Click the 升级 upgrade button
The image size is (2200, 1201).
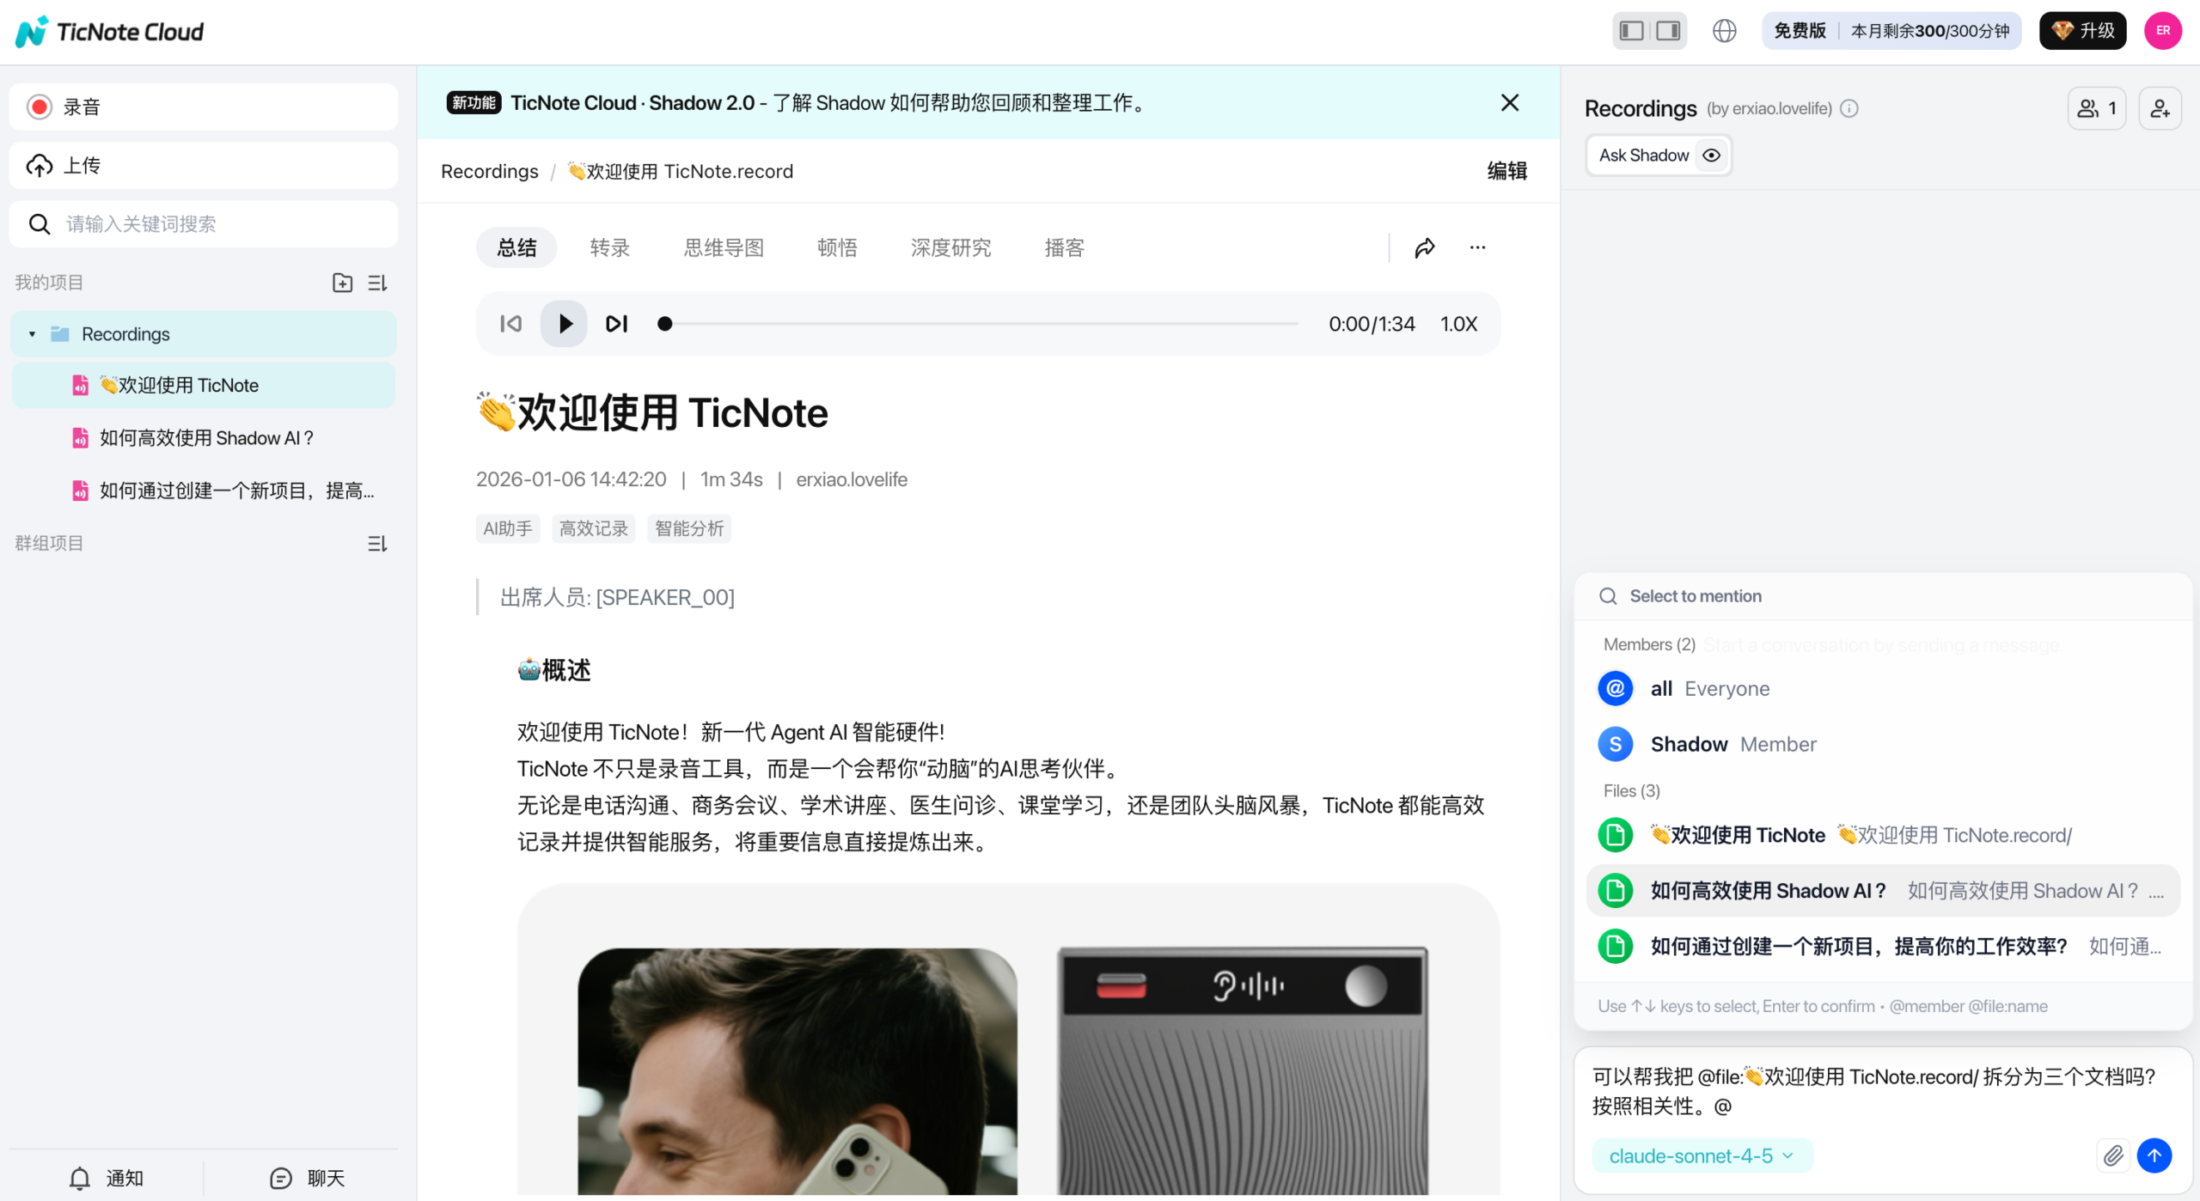click(x=2082, y=30)
